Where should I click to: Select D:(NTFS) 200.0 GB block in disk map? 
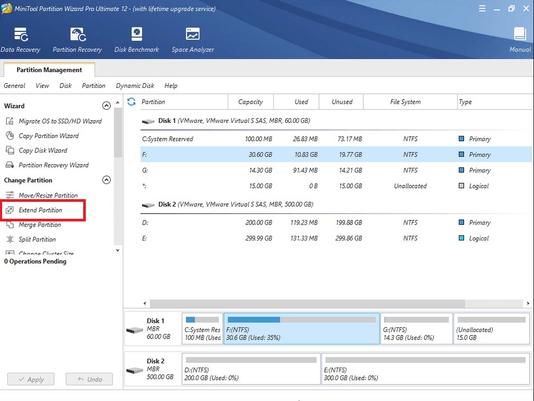click(251, 369)
